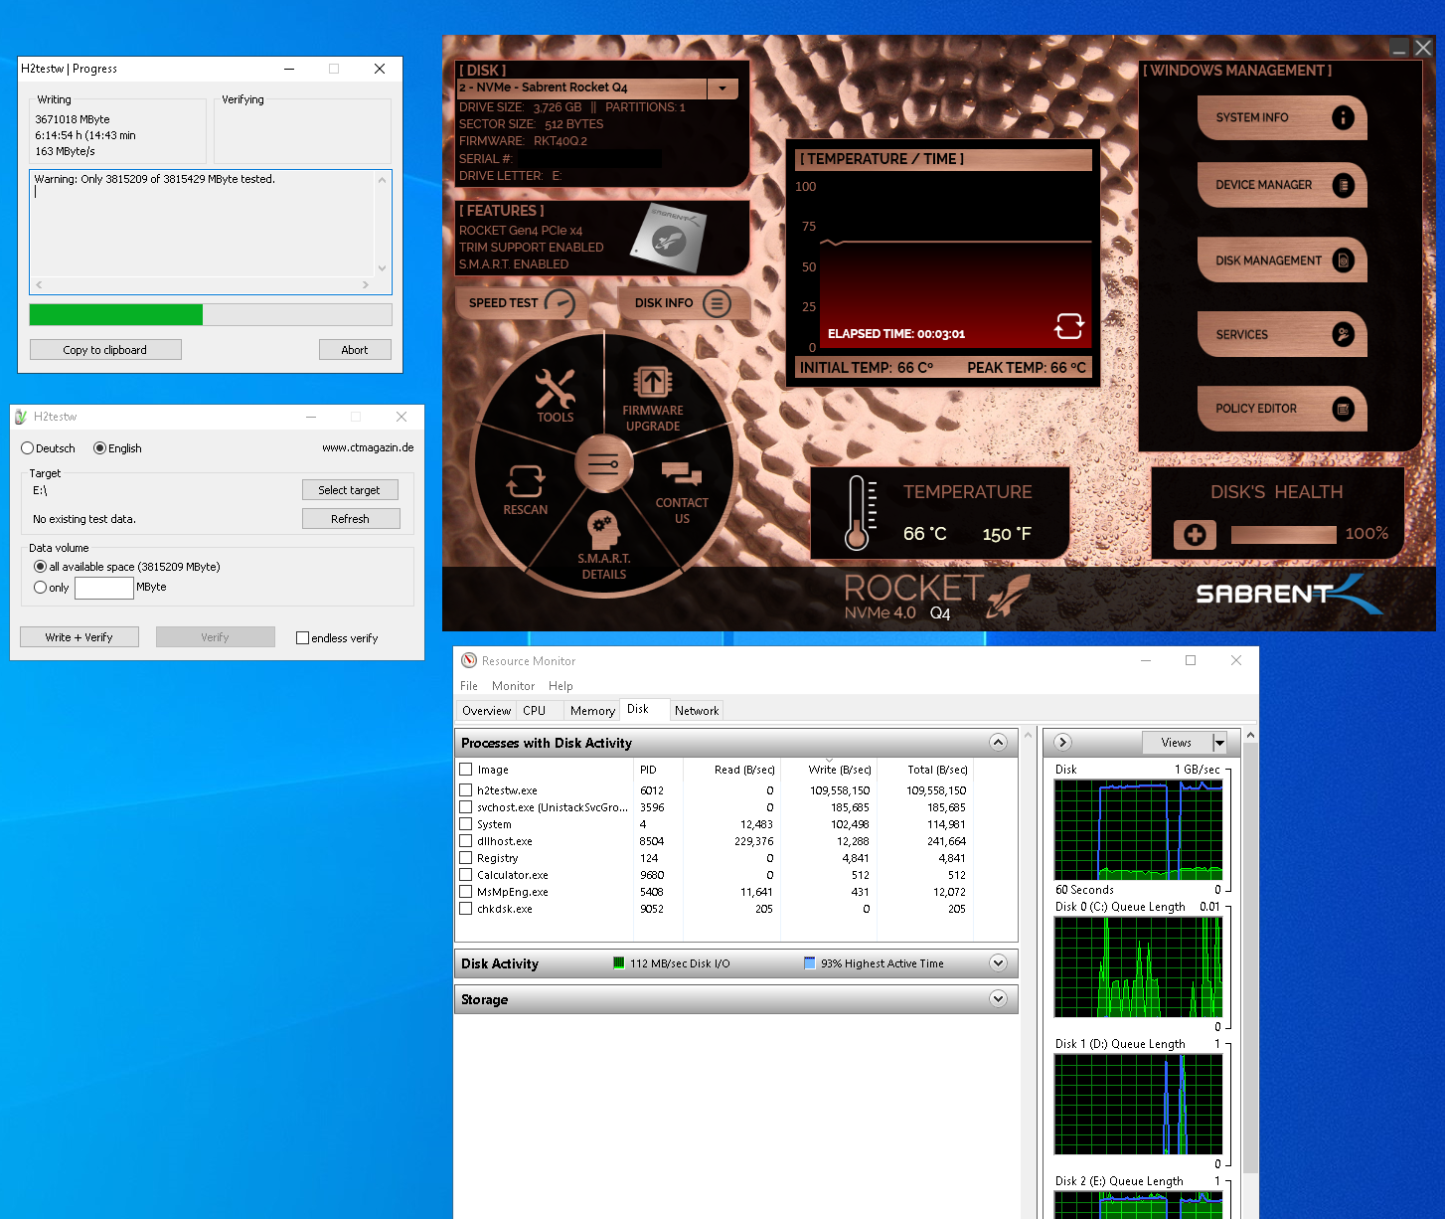Click the MByte amount input field
The width and height of the screenshot is (1445, 1219).
pyautogui.click(x=104, y=588)
